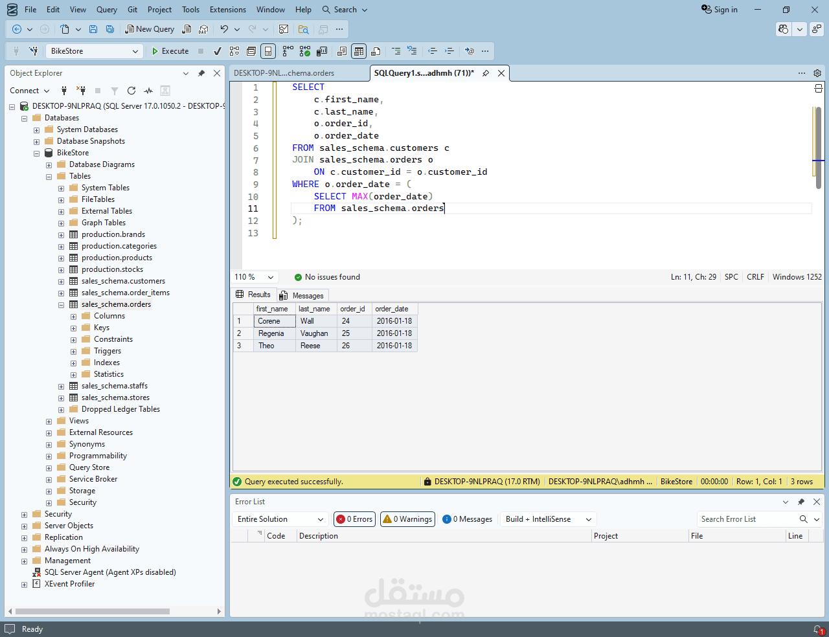Open a New Query window from the toolbar
Image resolution: width=829 pixels, height=637 pixels.
click(150, 29)
